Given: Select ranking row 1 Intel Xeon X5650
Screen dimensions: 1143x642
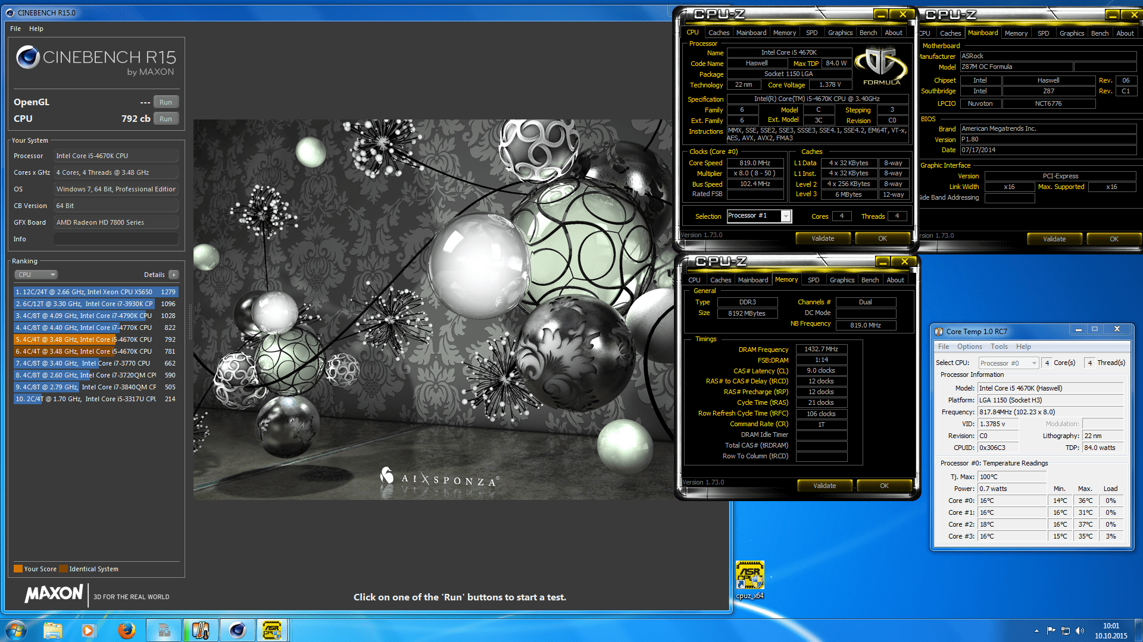Looking at the screenshot, I should pyautogui.click(x=96, y=292).
